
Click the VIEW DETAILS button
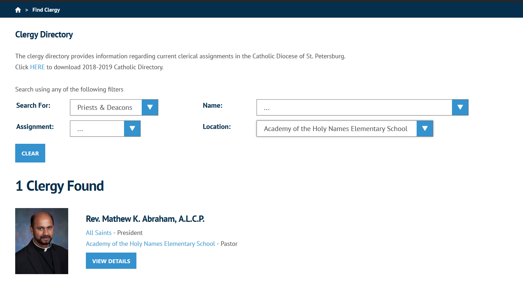111,261
